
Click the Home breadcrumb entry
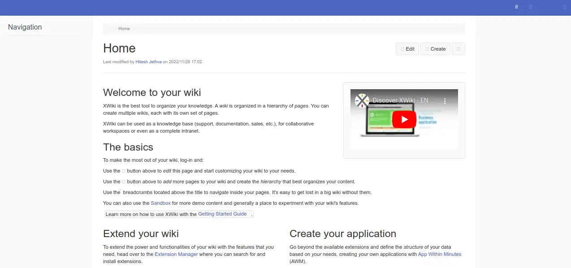click(x=124, y=29)
